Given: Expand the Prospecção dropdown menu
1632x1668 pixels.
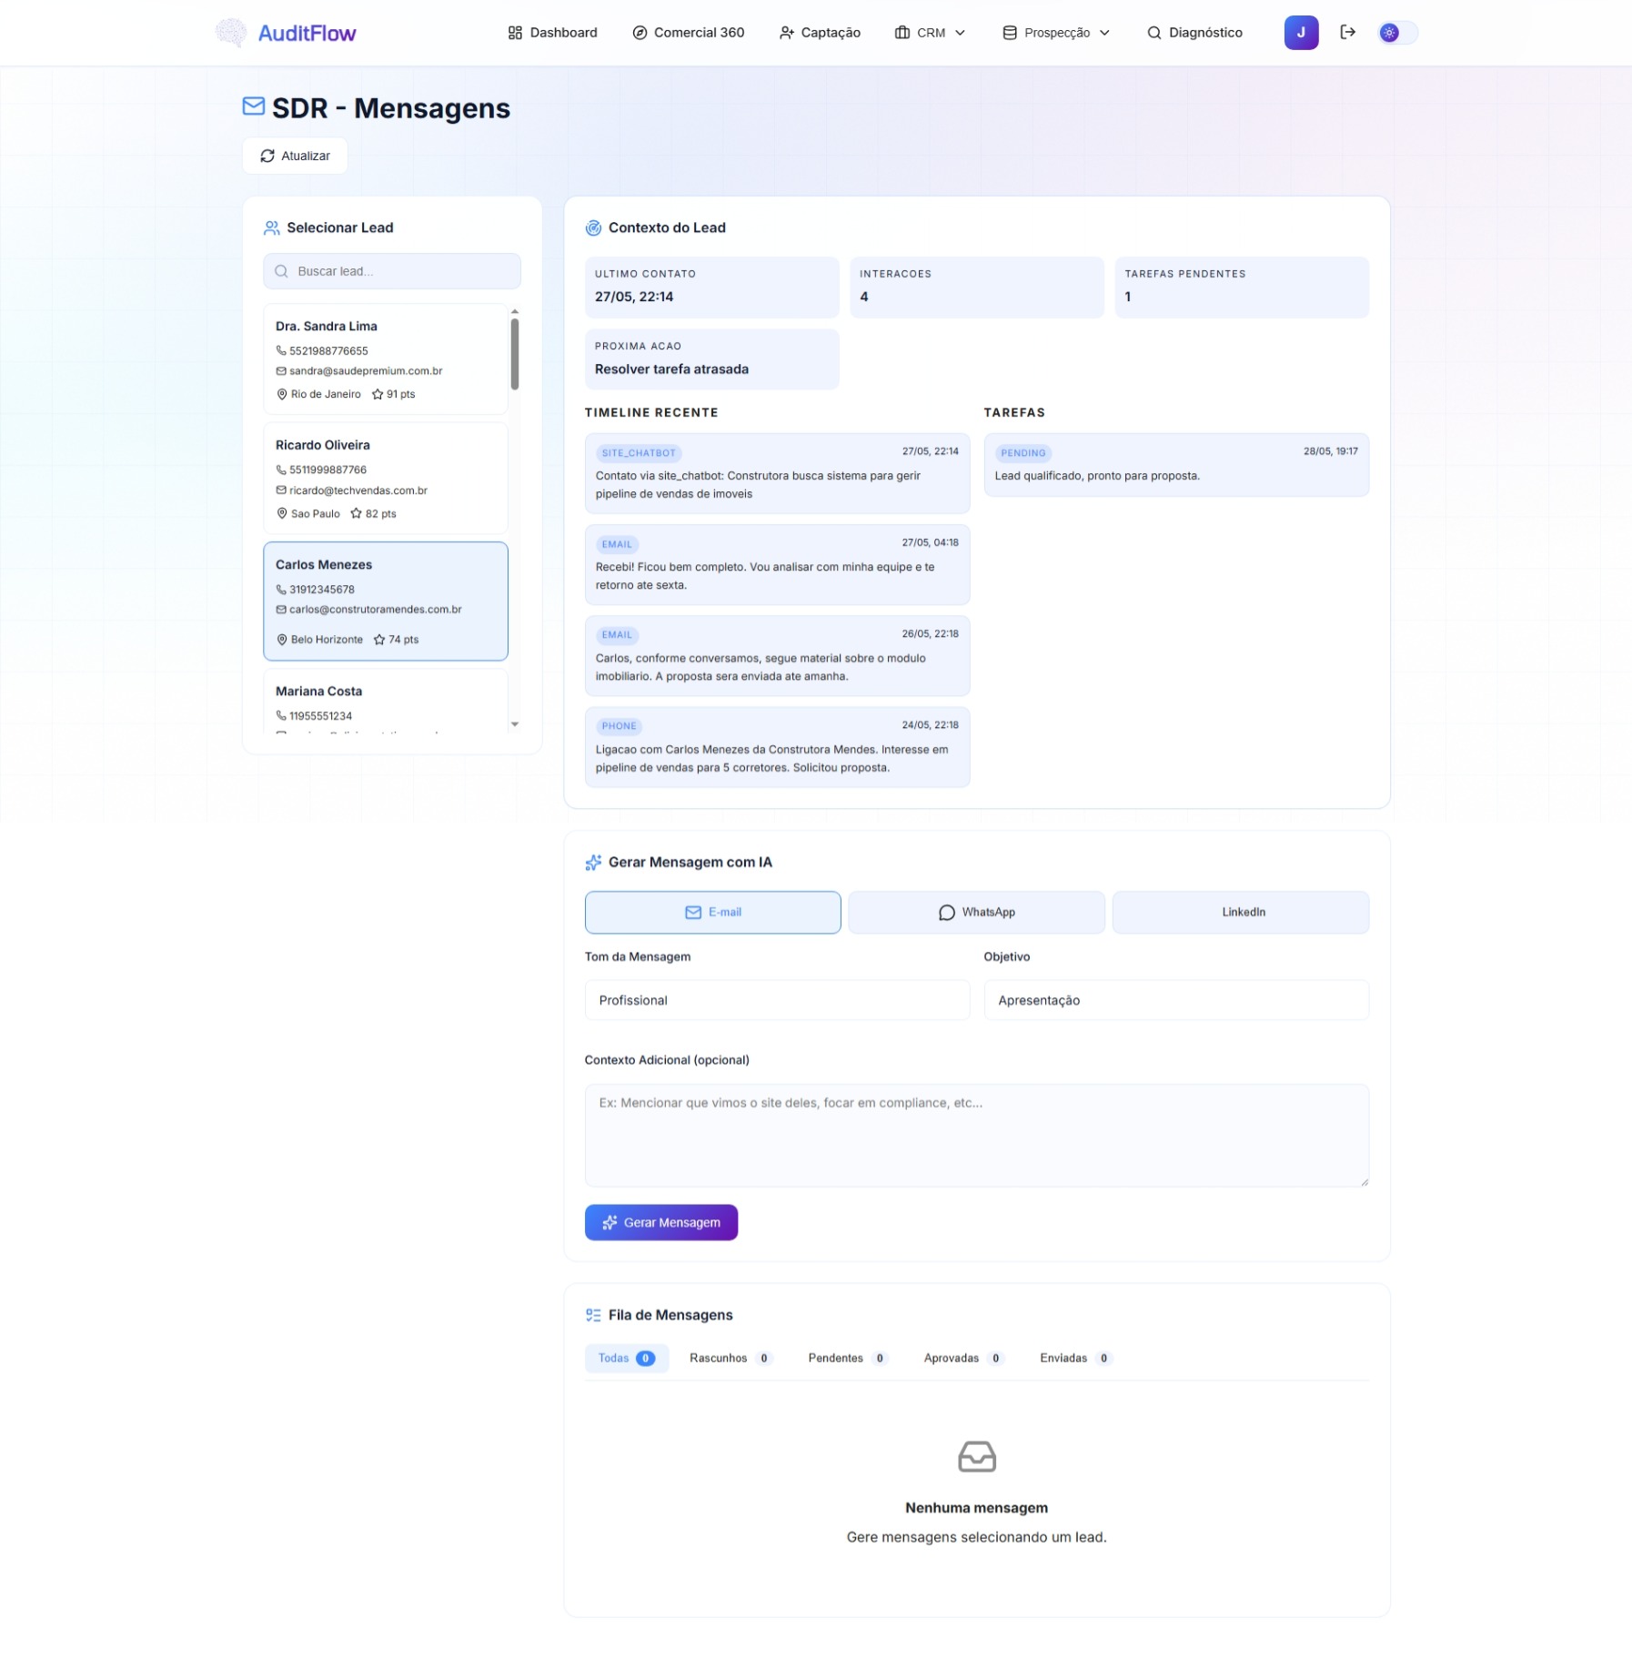Looking at the screenshot, I should [x=1056, y=33].
